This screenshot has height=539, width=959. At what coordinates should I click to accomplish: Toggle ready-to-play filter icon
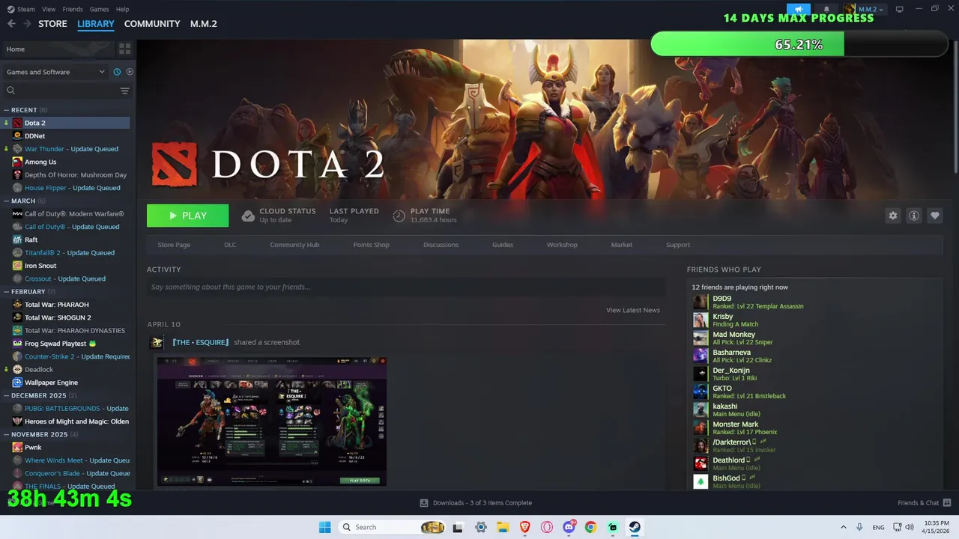coord(130,72)
